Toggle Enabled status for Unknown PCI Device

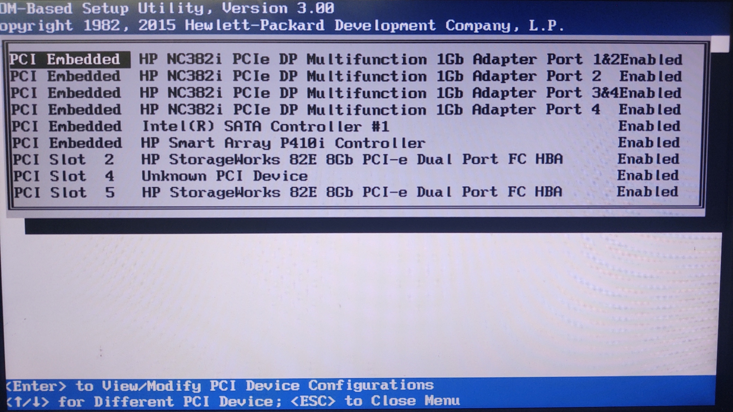(x=648, y=176)
